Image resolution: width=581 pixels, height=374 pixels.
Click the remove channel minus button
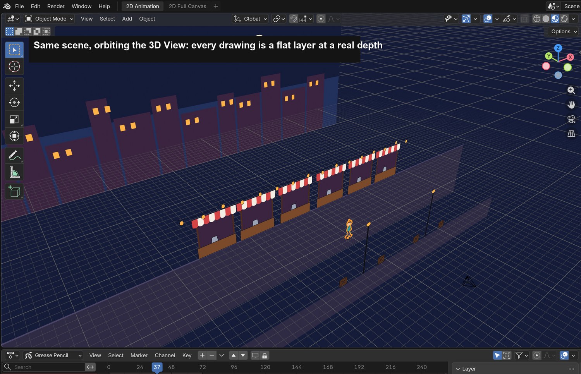[211, 355]
